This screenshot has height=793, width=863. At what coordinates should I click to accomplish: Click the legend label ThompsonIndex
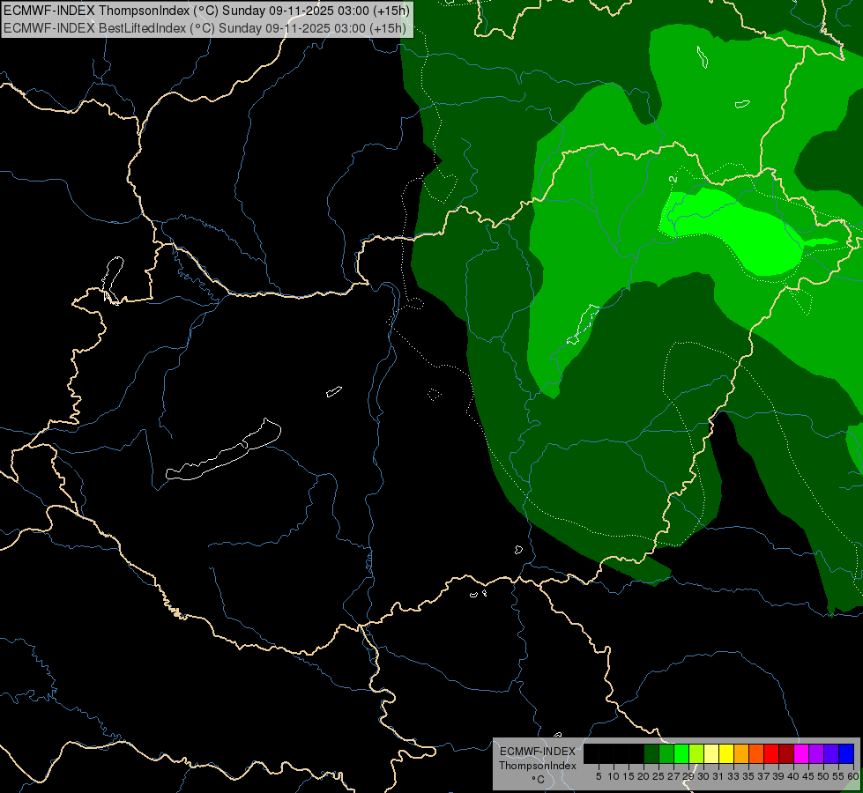[x=538, y=766]
